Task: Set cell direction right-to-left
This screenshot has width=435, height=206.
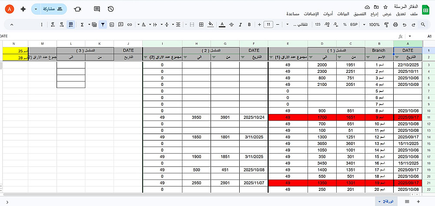Action: tap(53, 25)
